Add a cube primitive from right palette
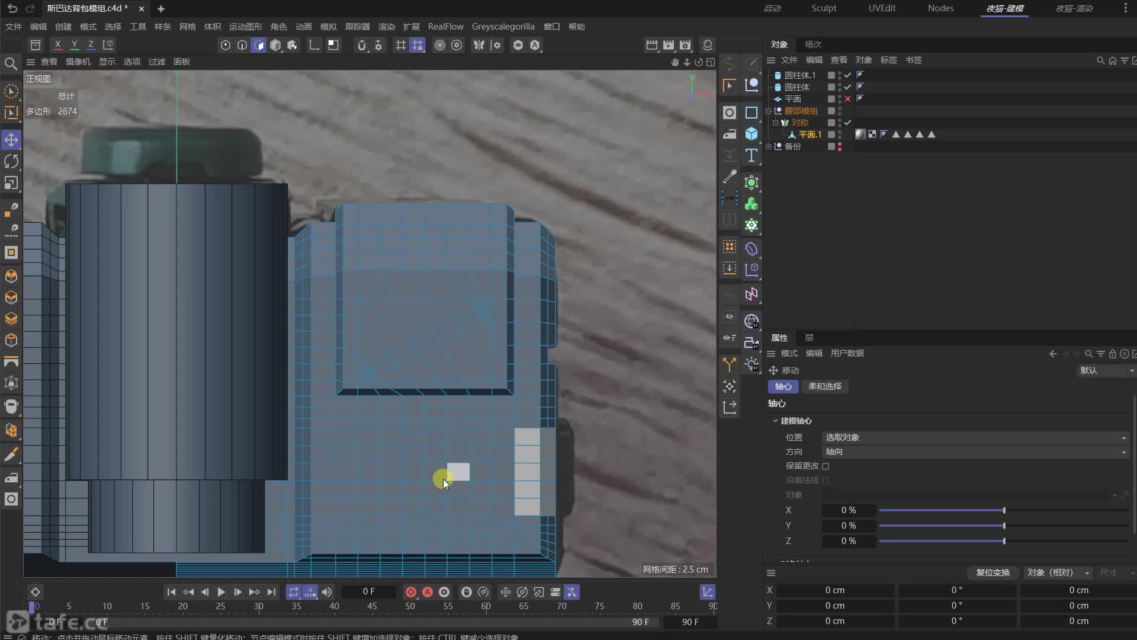This screenshot has width=1137, height=640. click(751, 133)
